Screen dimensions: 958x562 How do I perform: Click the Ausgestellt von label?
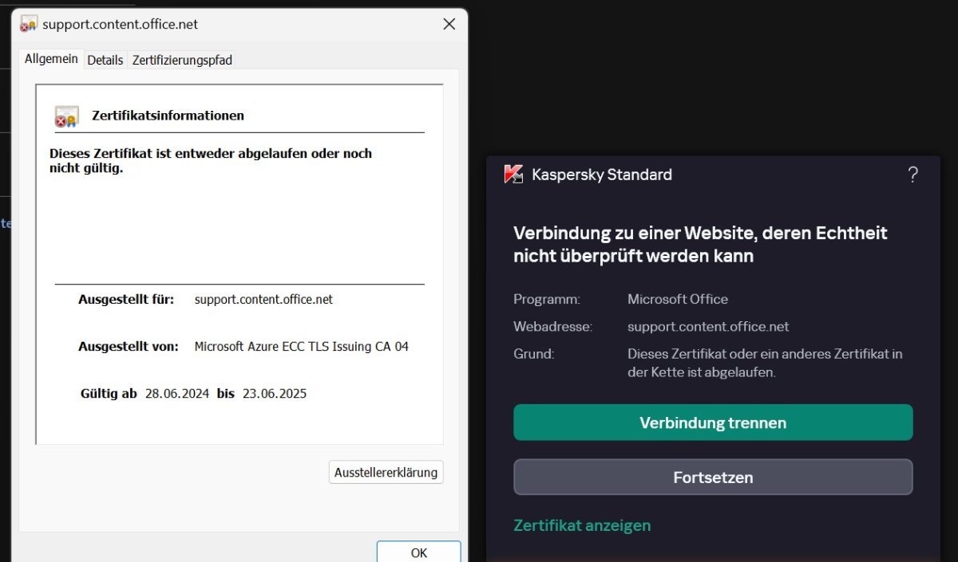point(128,347)
